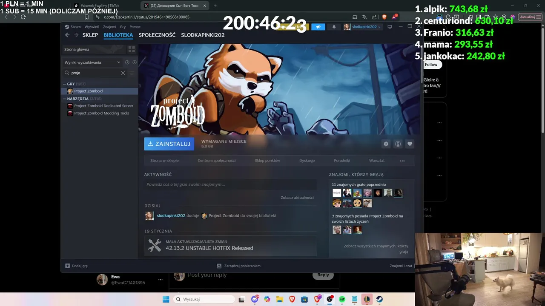Open Windows Start menu
The image size is (545, 306).
pyautogui.click(x=166, y=299)
